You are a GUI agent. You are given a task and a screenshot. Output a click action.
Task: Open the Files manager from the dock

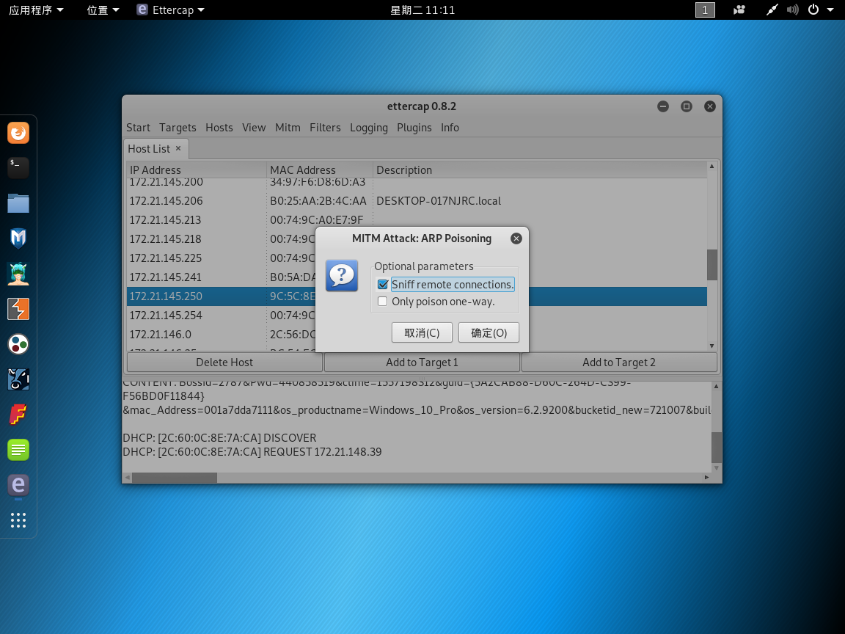click(18, 202)
